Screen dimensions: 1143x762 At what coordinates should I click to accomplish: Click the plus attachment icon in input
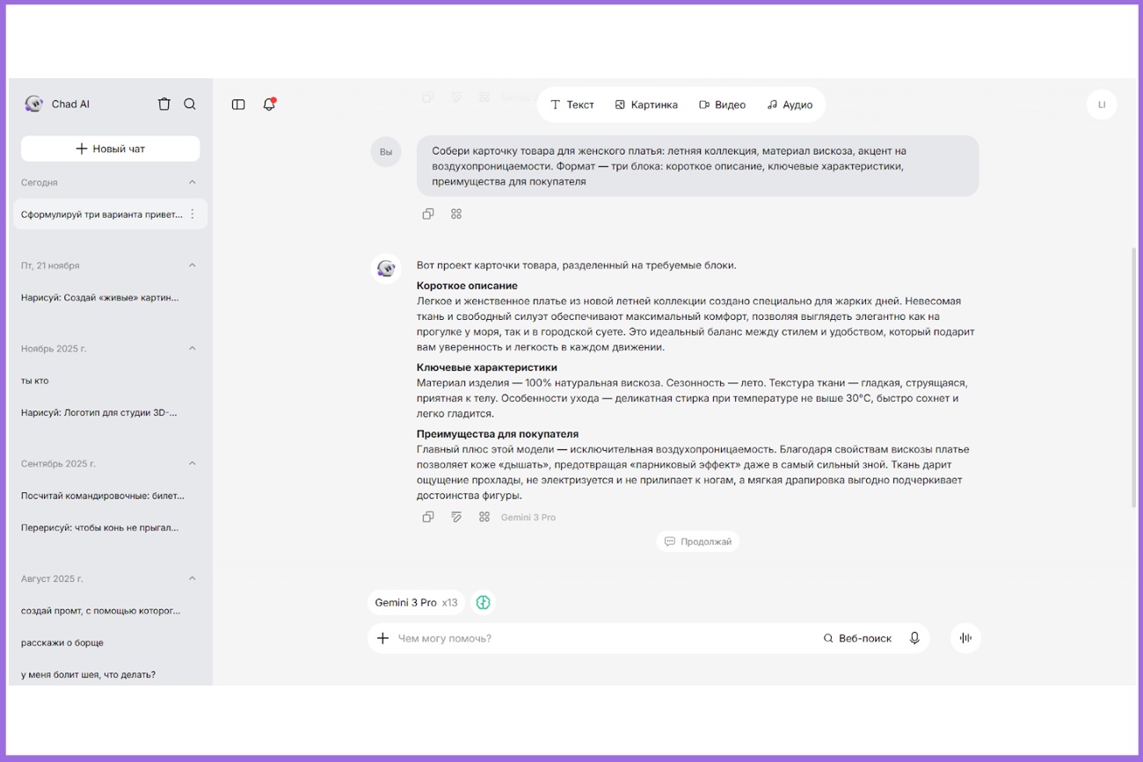382,638
